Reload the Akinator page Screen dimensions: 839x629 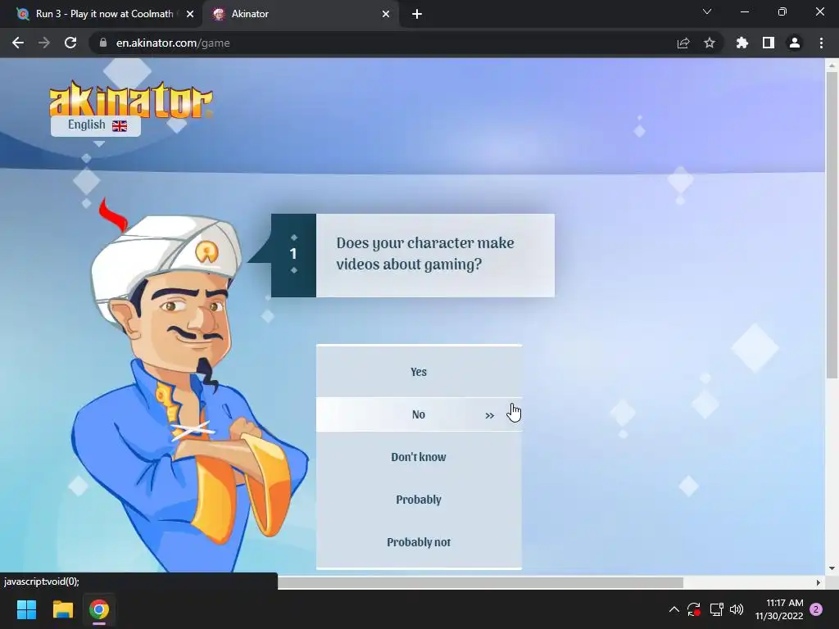pos(70,43)
